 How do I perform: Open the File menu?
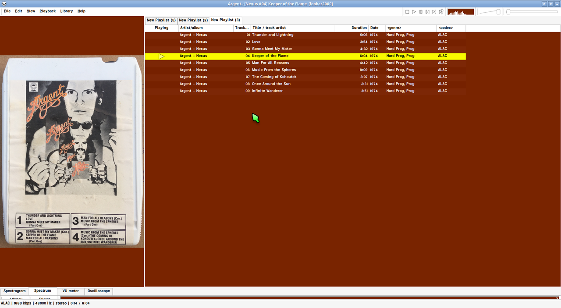pyautogui.click(x=7, y=11)
